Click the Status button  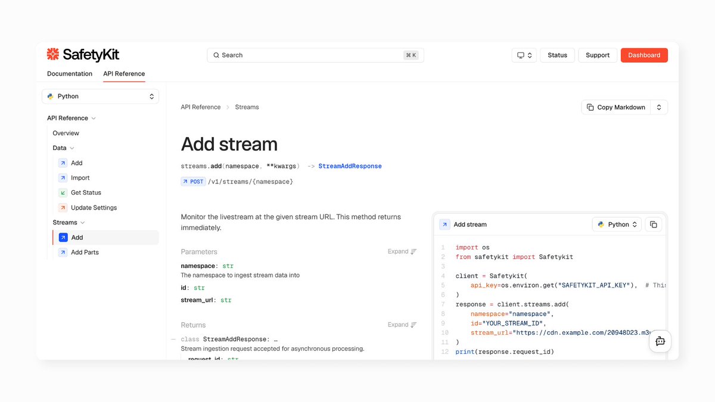[x=557, y=55]
